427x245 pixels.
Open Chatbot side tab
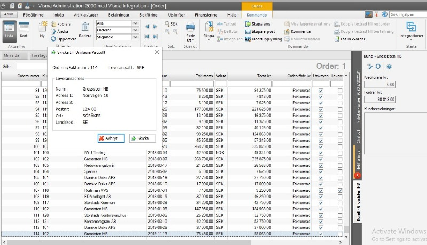[358, 137]
